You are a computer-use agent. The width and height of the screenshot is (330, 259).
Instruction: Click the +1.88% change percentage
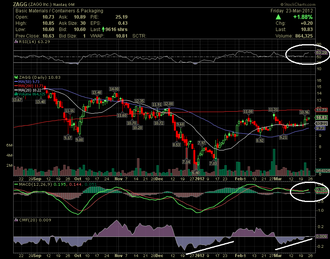[303, 17]
